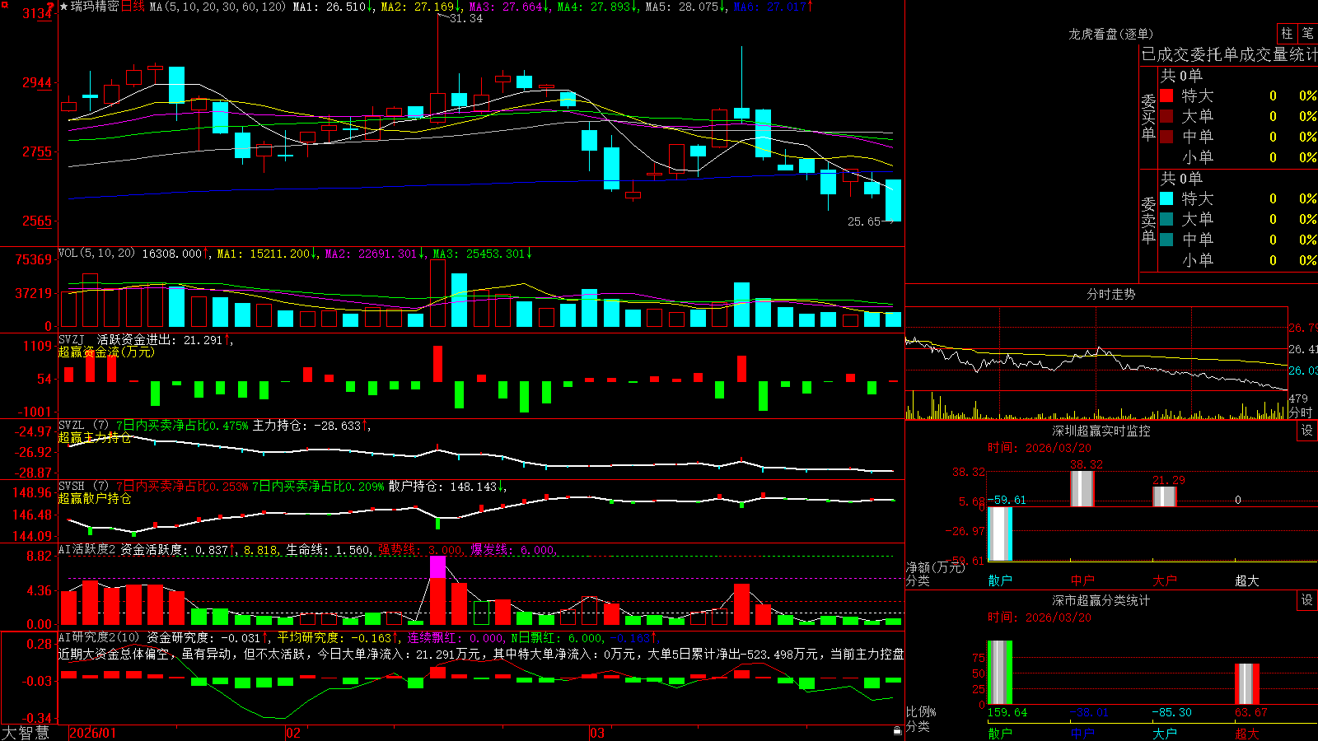Click red 特大 swatch in 委买单
Image resolution: width=1318 pixels, height=741 pixels.
coord(1166,96)
